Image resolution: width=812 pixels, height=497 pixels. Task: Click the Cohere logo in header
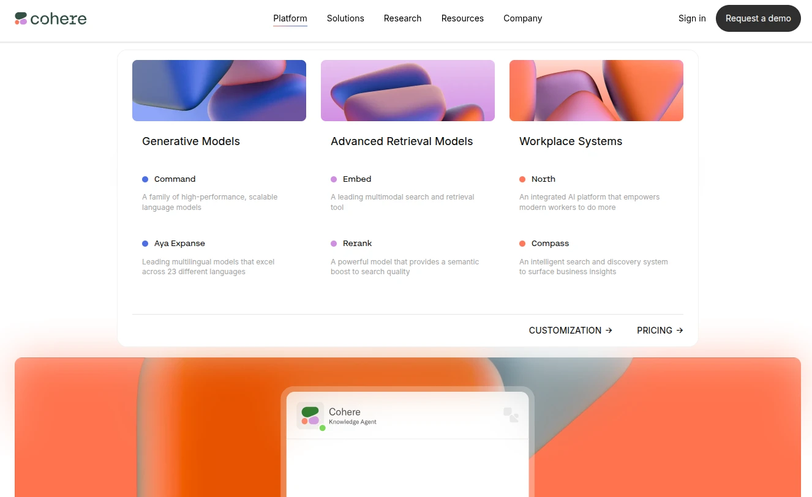point(51,18)
